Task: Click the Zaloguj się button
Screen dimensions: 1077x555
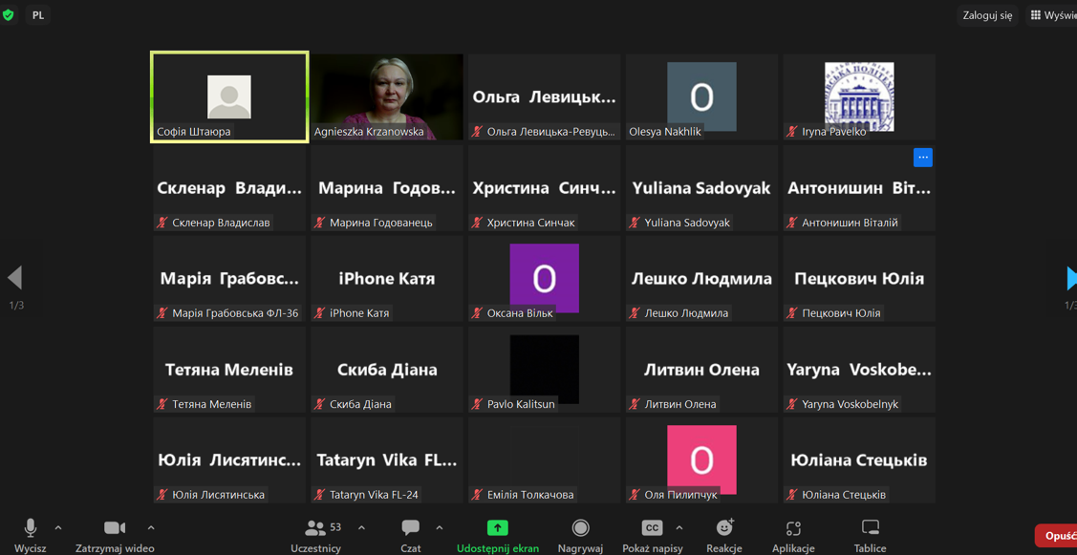Action: [987, 16]
